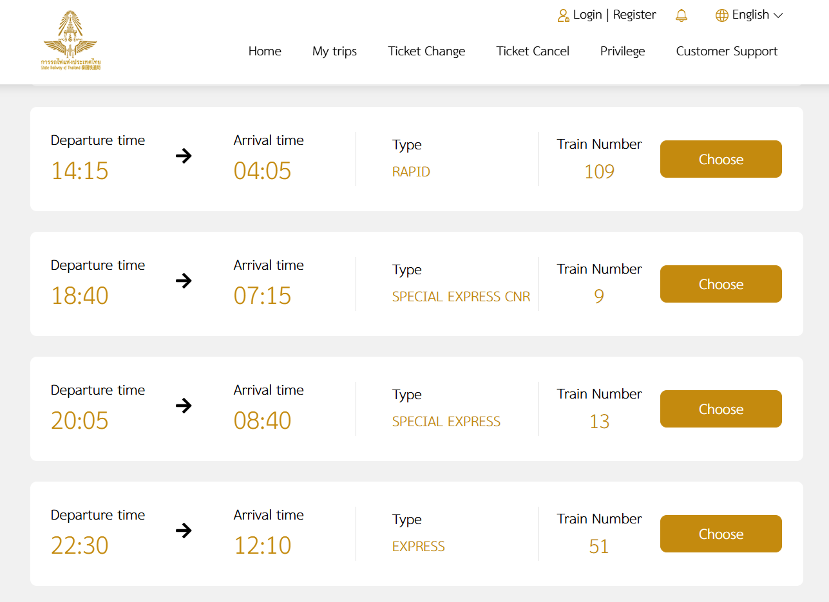The width and height of the screenshot is (829, 602).
Task: Open the Register link
Action: (634, 15)
